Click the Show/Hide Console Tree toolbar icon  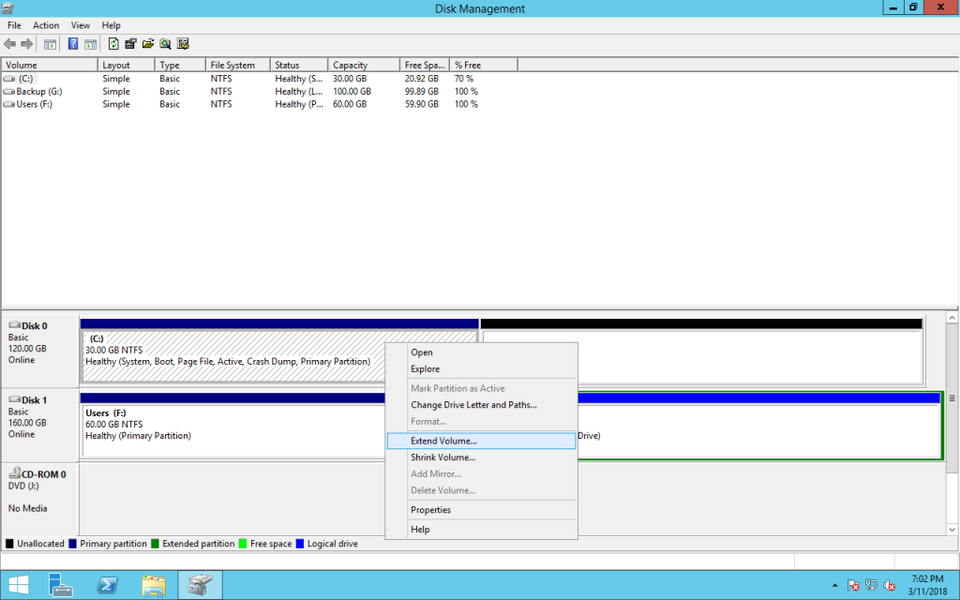coord(50,44)
